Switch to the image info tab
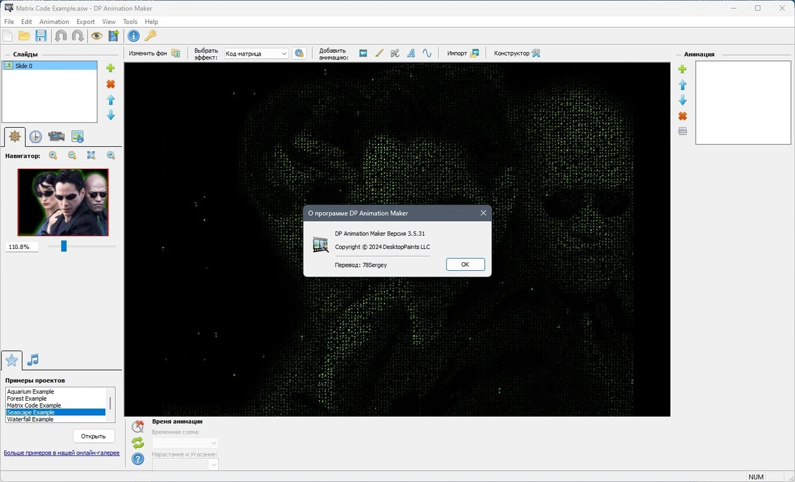Screen dimensions: 795x482 tap(78, 137)
